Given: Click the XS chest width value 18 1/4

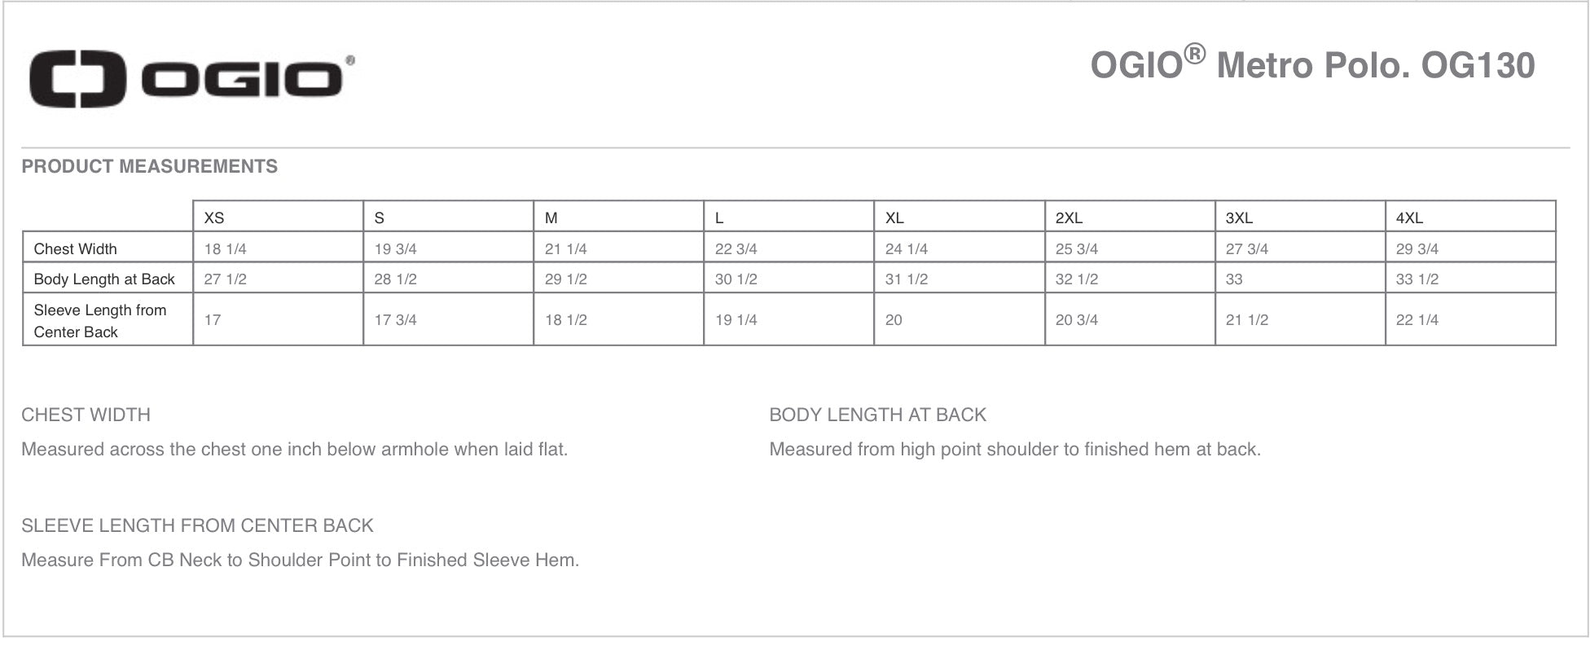Looking at the screenshot, I should click(x=225, y=248).
